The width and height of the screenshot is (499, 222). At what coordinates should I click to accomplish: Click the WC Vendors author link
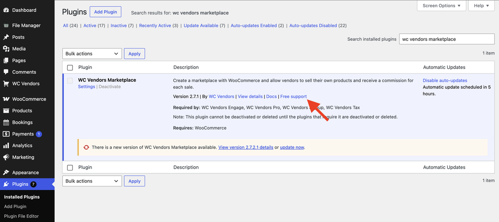coord(222,96)
